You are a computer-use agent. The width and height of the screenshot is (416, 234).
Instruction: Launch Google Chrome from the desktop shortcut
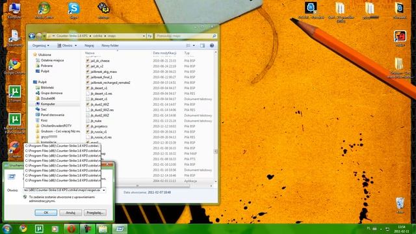click(14, 66)
